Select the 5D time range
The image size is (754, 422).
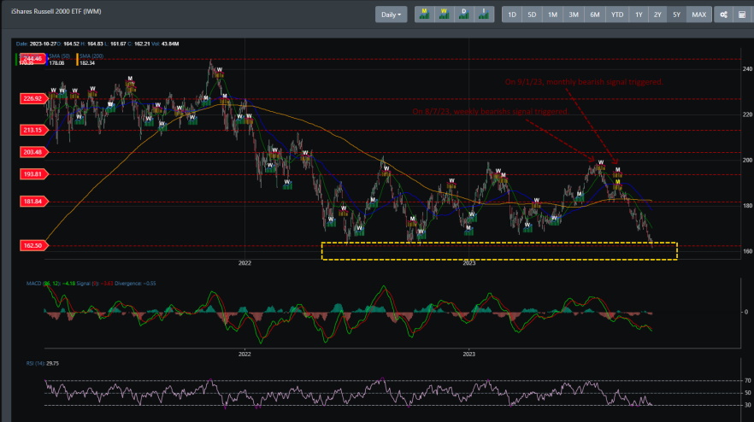(532, 15)
